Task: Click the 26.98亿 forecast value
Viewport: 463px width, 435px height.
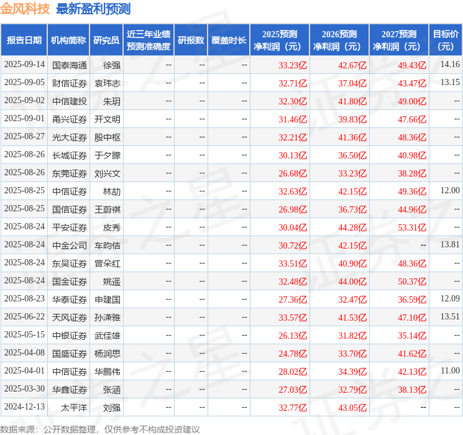Action: [293, 209]
